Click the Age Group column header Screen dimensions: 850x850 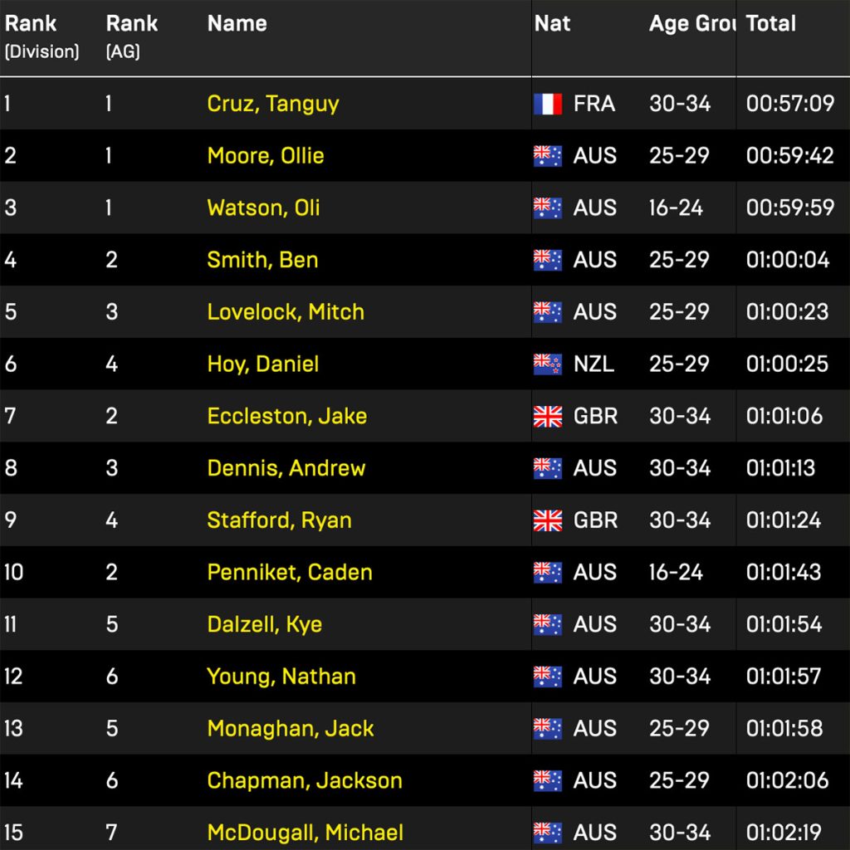coord(691,24)
